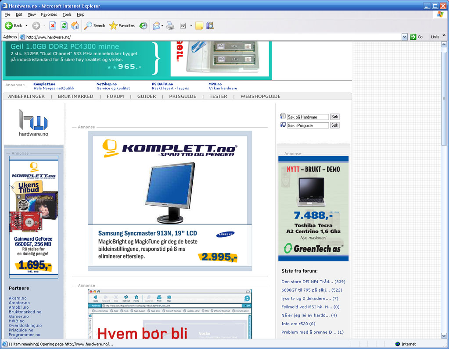
Task: Open forum thread Problem med å brenne
Action: coord(313,332)
